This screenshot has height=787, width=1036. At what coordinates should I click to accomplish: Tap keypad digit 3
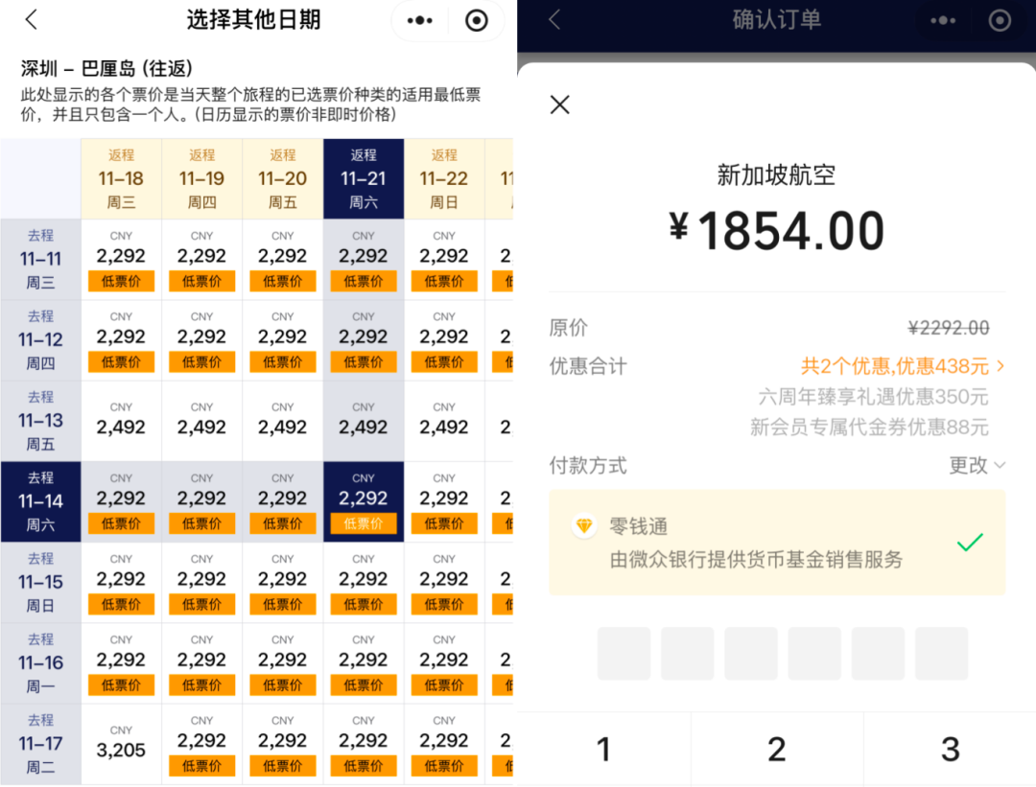click(950, 750)
